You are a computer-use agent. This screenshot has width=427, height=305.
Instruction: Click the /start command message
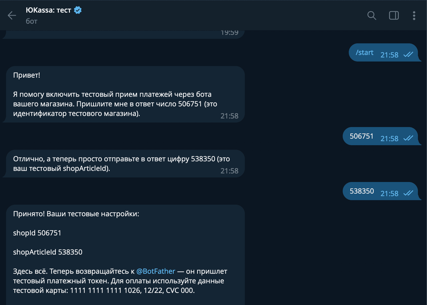tap(364, 52)
